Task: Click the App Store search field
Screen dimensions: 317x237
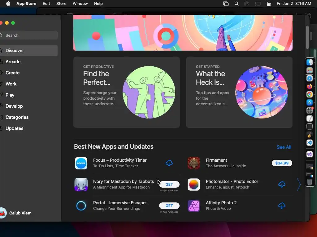Action: [x=28, y=35]
